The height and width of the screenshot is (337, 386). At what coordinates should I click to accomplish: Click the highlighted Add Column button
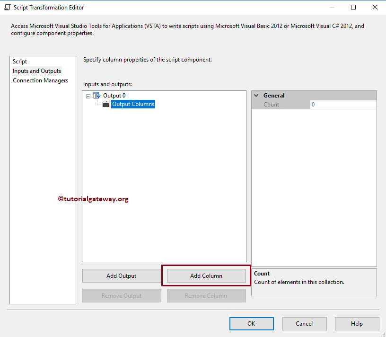206,275
